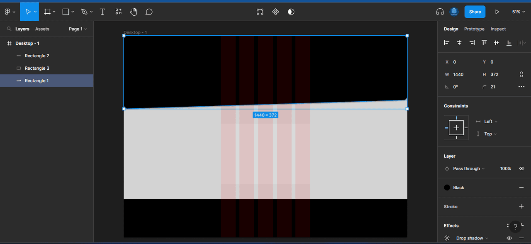Click the Create Component icon

click(275, 12)
